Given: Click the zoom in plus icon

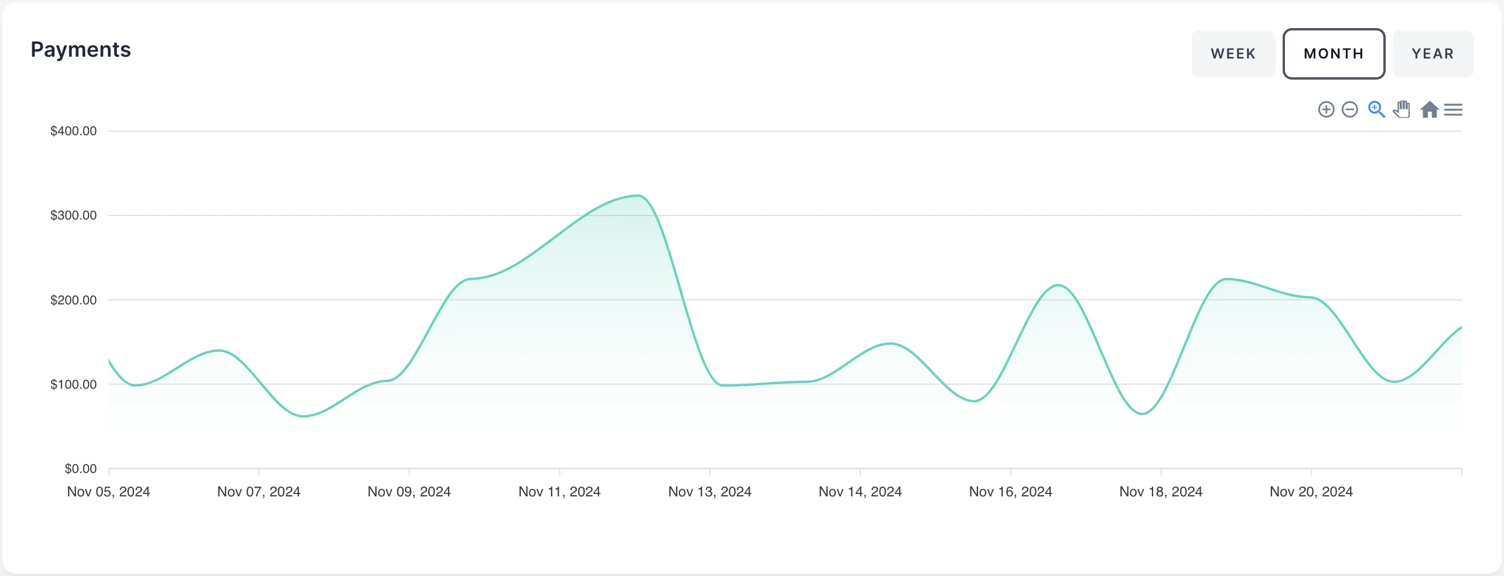Looking at the screenshot, I should tap(1326, 109).
